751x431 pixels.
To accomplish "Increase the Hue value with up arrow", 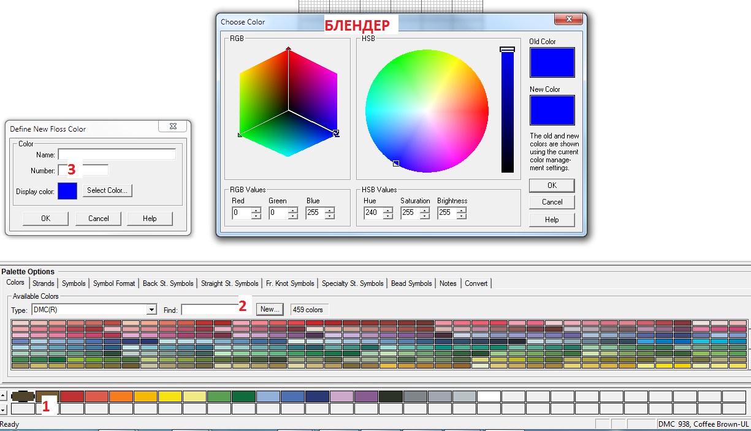I will 387,210.
